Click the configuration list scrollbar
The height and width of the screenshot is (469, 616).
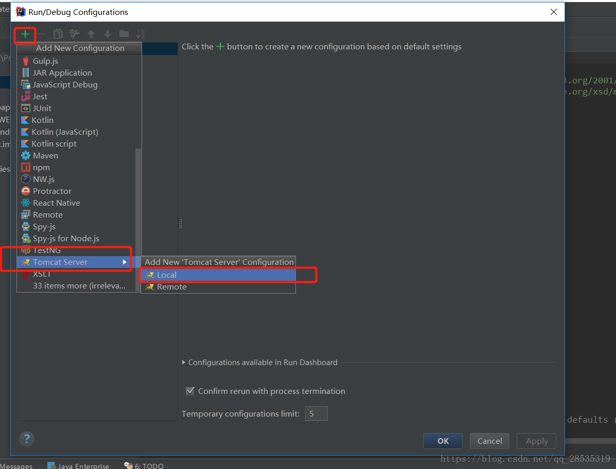click(x=138, y=220)
